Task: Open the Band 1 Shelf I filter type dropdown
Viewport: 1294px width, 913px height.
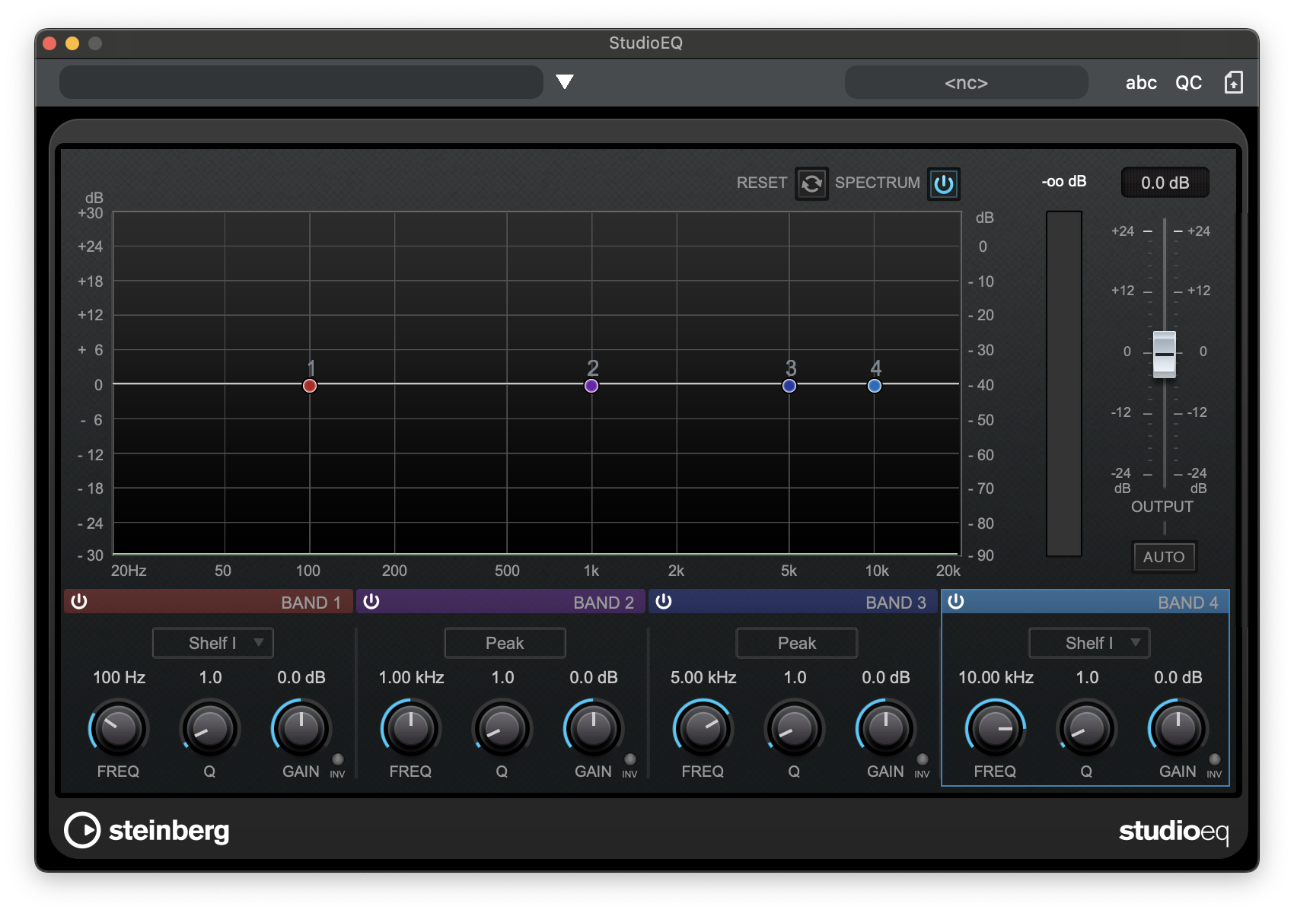Action: (213, 643)
